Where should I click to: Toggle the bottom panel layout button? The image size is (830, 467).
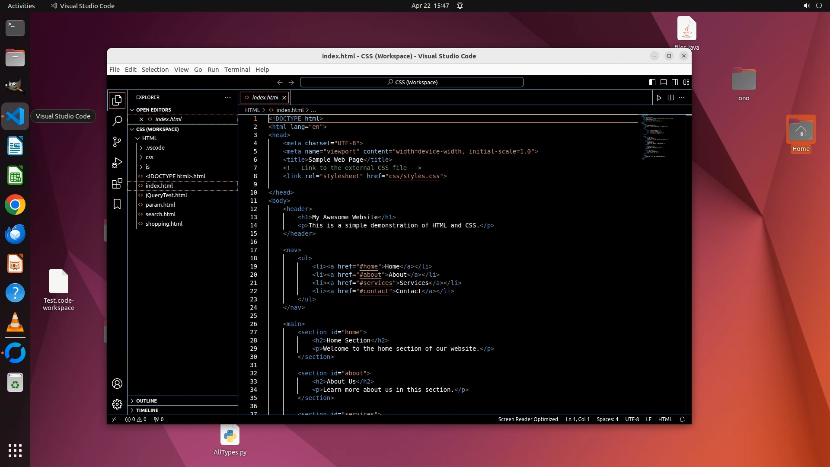(x=664, y=82)
